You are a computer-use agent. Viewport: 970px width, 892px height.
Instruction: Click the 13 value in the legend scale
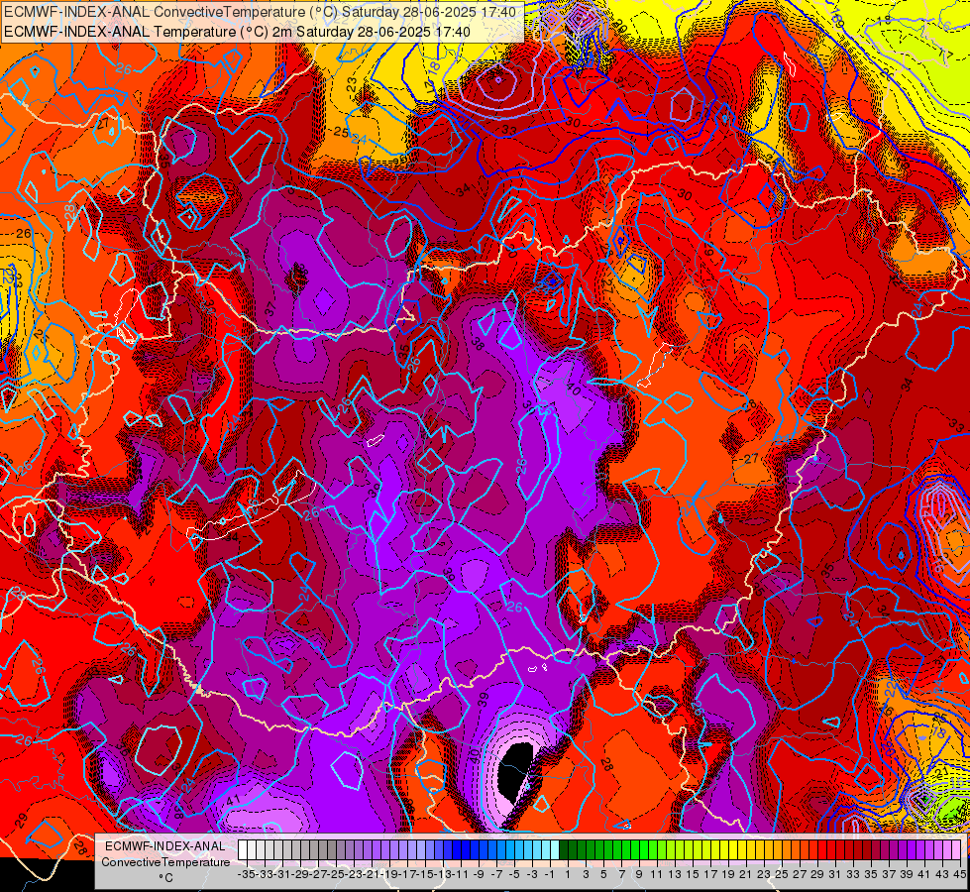point(675,875)
